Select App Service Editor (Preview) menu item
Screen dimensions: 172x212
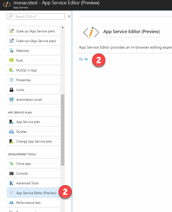point(34,193)
